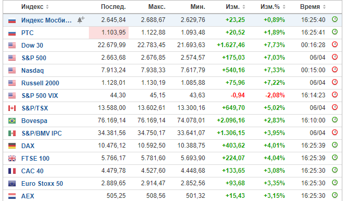Open the Russell 2000 index link
The height and width of the screenshot is (201, 346).
click(40, 83)
